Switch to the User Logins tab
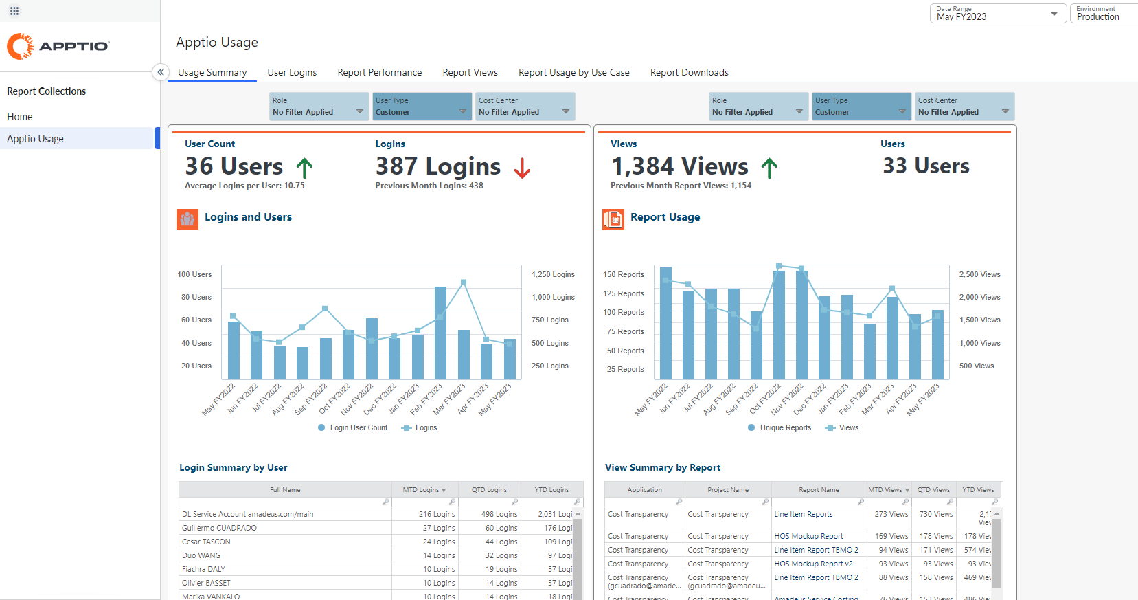This screenshot has width=1138, height=600. pos(292,72)
